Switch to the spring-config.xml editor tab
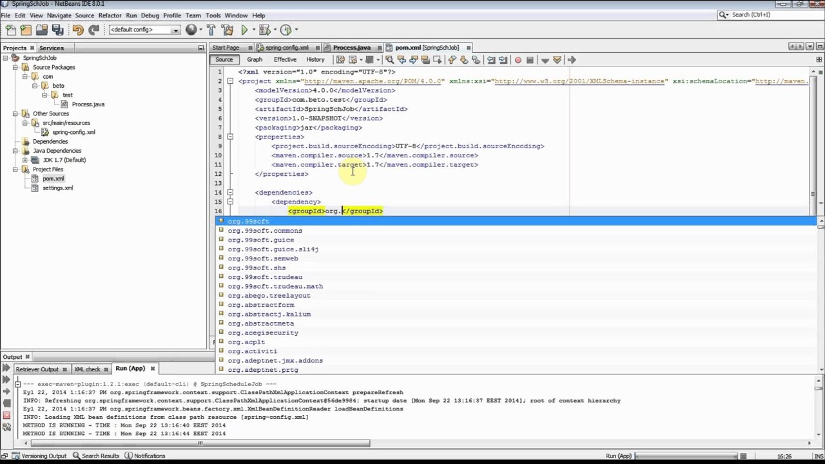Image resolution: width=825 pixels, height=464 pixels. pyautogui.click(x=287, y=48)
